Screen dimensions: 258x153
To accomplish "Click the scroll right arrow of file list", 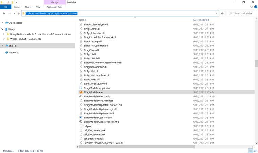I will [x=253, y=147].
